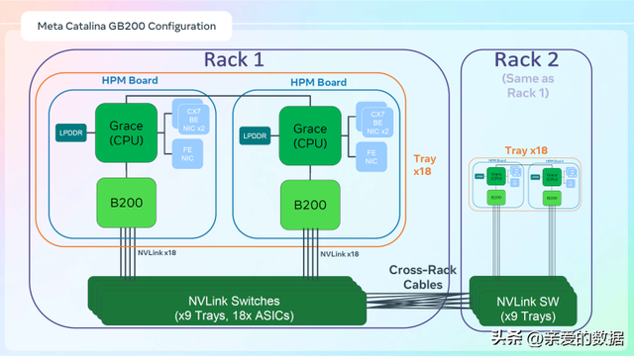Select the right FE NIC block
The image size is (634, 356).
pyautogui.click(x=371, y=157)
